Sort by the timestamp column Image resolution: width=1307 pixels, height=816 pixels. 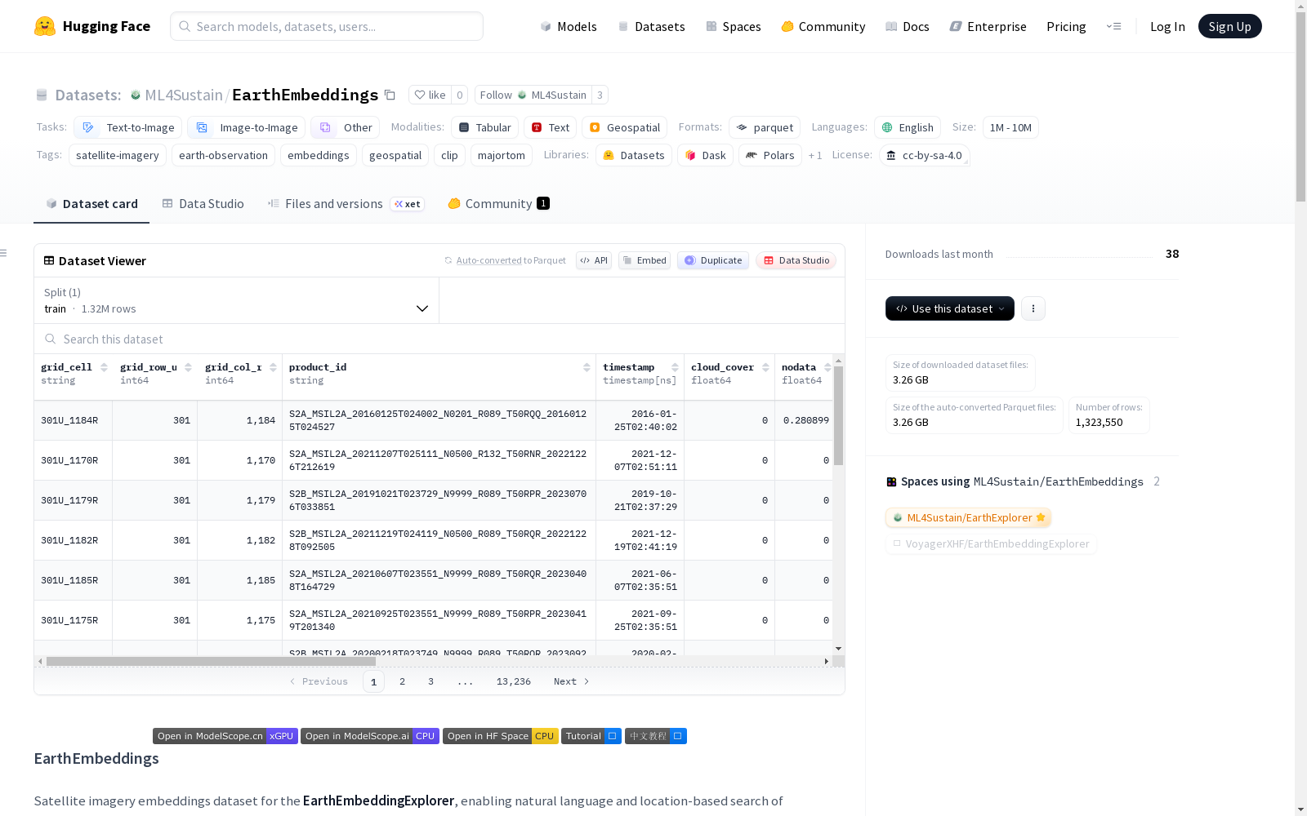click(675, 367)
